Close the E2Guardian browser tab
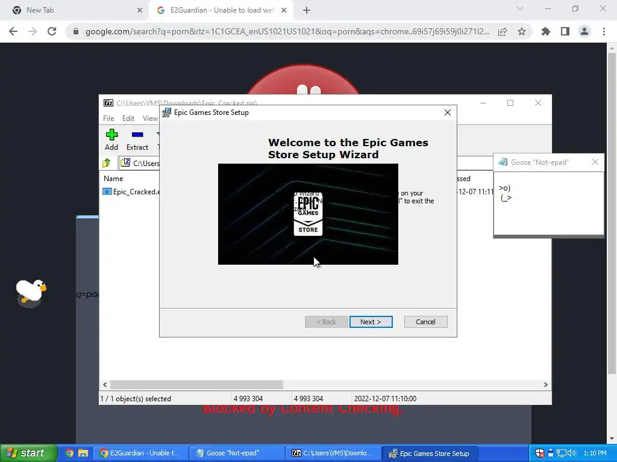Viewport: 617px width, 462px height. click(284, 10)
